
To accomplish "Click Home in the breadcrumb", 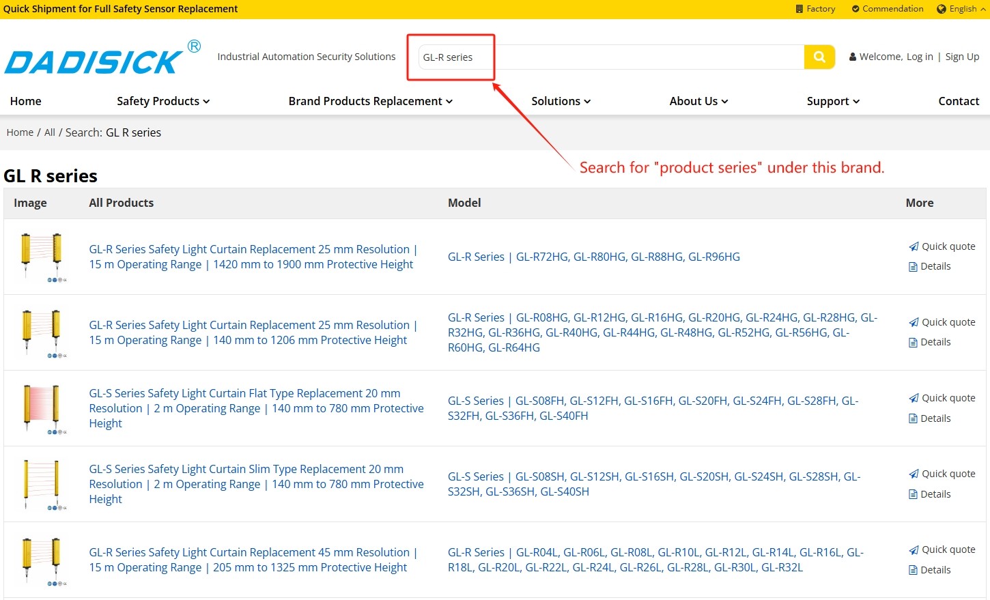I will pyautogui.click(x=20, y=132).
